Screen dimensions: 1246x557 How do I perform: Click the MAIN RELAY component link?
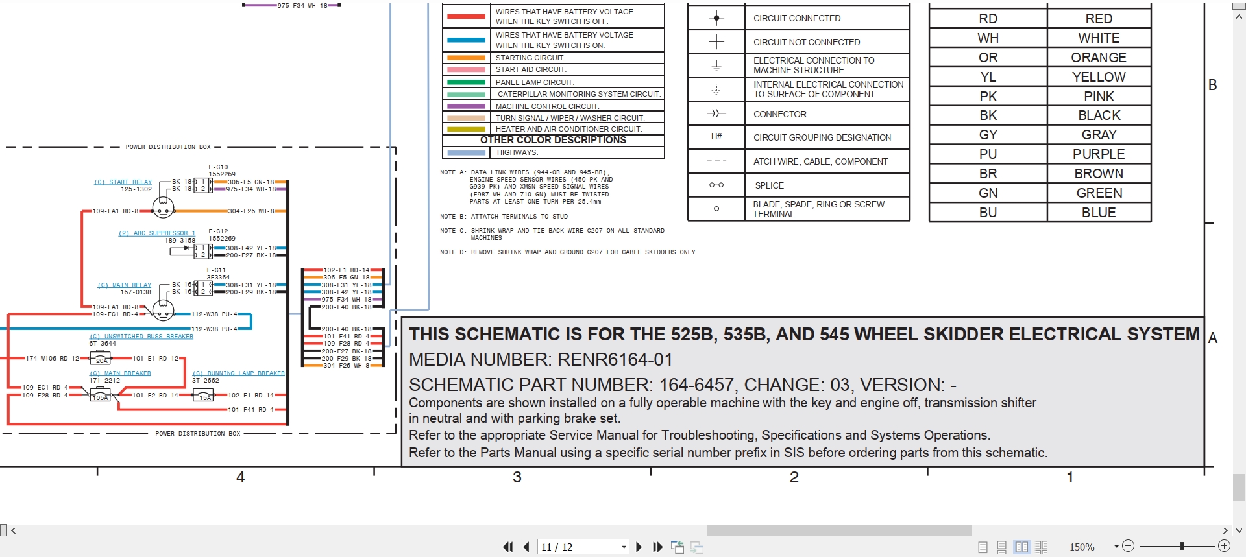pos(125,285)
